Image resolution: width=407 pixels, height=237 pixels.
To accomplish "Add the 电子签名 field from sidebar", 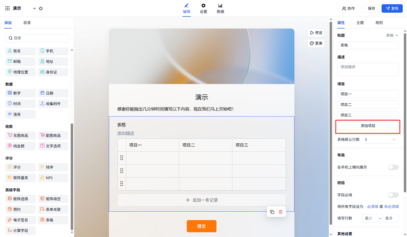I will (x=20, y=220).
